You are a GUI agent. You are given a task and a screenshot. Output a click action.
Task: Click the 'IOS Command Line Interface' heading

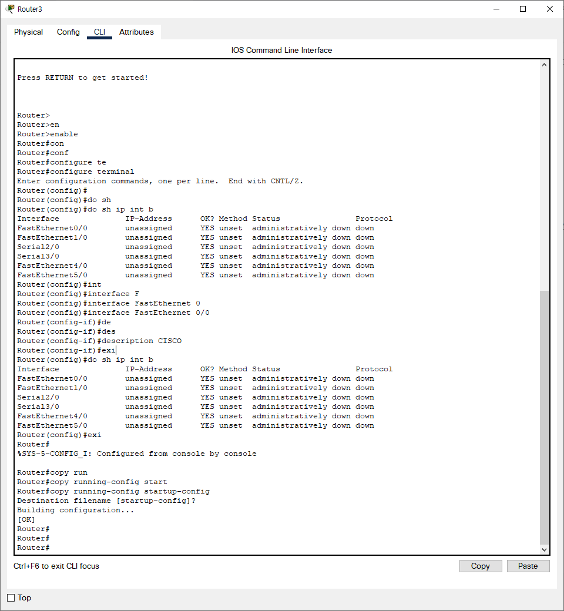click(x=281, y=51)
